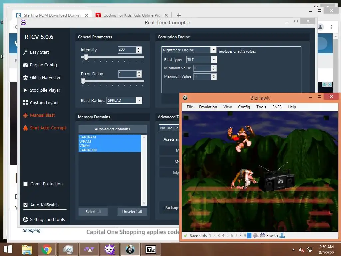Screen dimensions: 341x256
Task: Click the Auto-select domains button
Action: click(113, 129)
